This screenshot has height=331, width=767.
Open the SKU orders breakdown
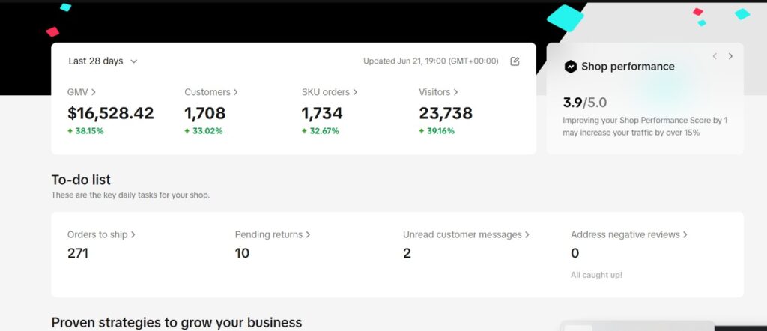329,92
